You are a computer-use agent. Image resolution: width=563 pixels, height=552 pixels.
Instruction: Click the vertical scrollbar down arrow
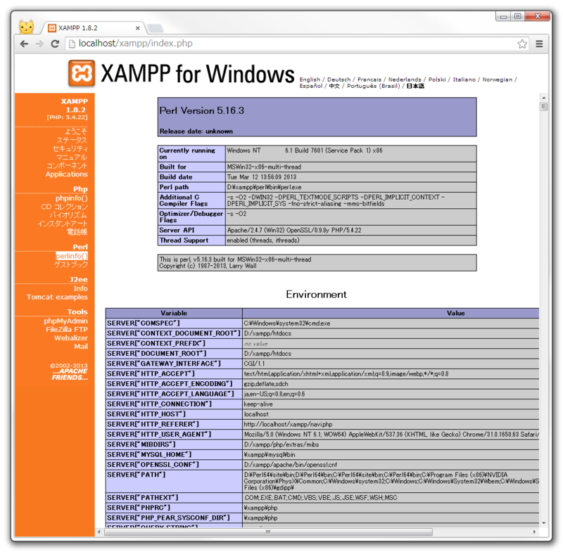coord(543,523)
